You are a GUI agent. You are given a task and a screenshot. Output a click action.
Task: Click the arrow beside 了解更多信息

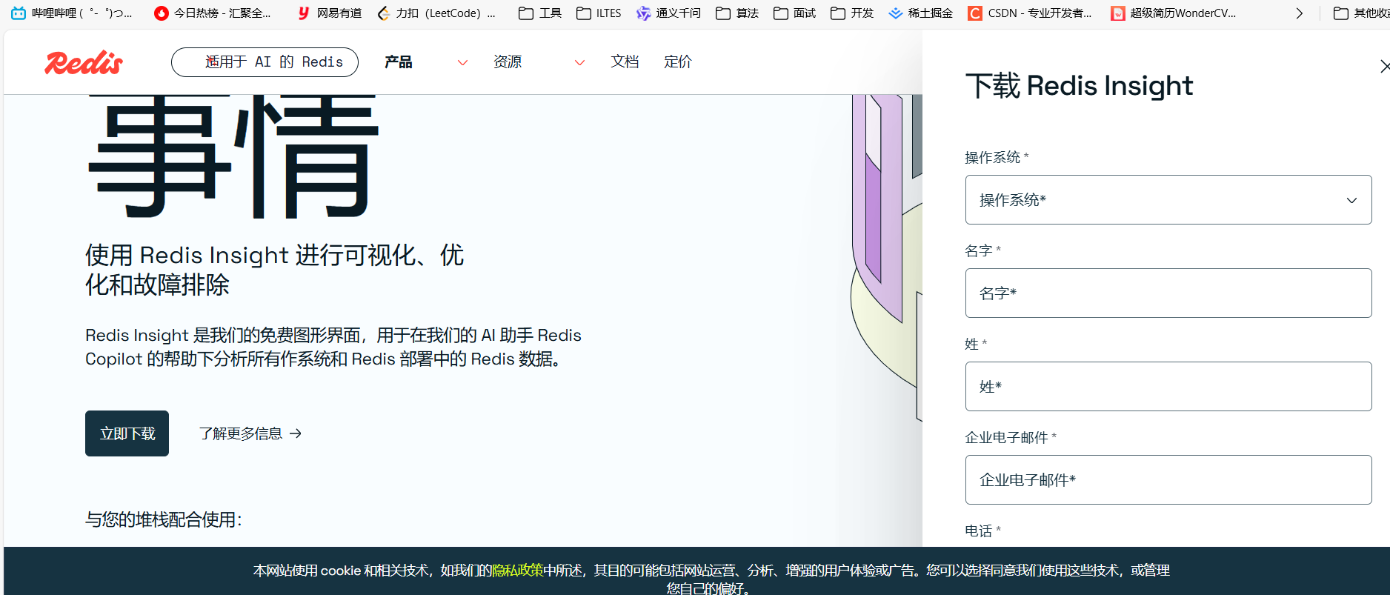click(296, 433)
